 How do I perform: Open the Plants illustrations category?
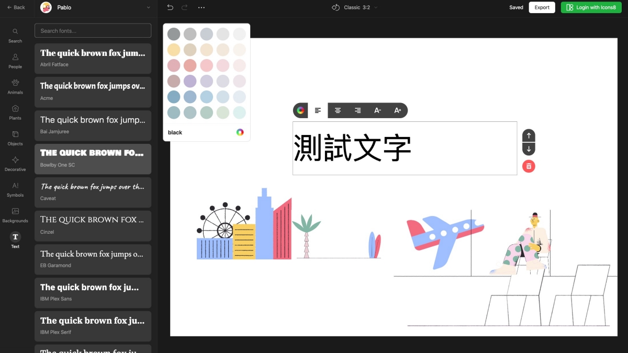[x=15, y=112]
